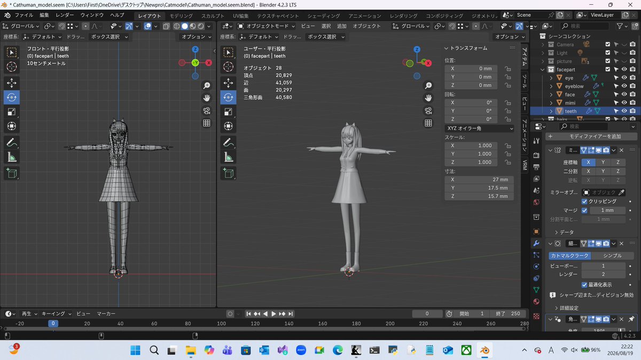This screenshot has width=641, height=360.
Task: Toggle Optimal Display (最適化表示) checkbox
Action: pyautogui.click(x=584, y=284)
